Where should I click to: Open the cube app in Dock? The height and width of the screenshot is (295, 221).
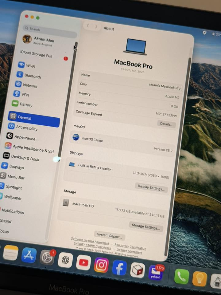pos(138,270)
